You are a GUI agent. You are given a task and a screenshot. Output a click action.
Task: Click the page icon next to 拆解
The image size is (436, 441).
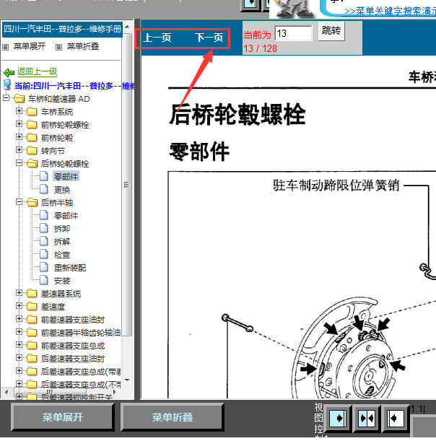point(43,241)
